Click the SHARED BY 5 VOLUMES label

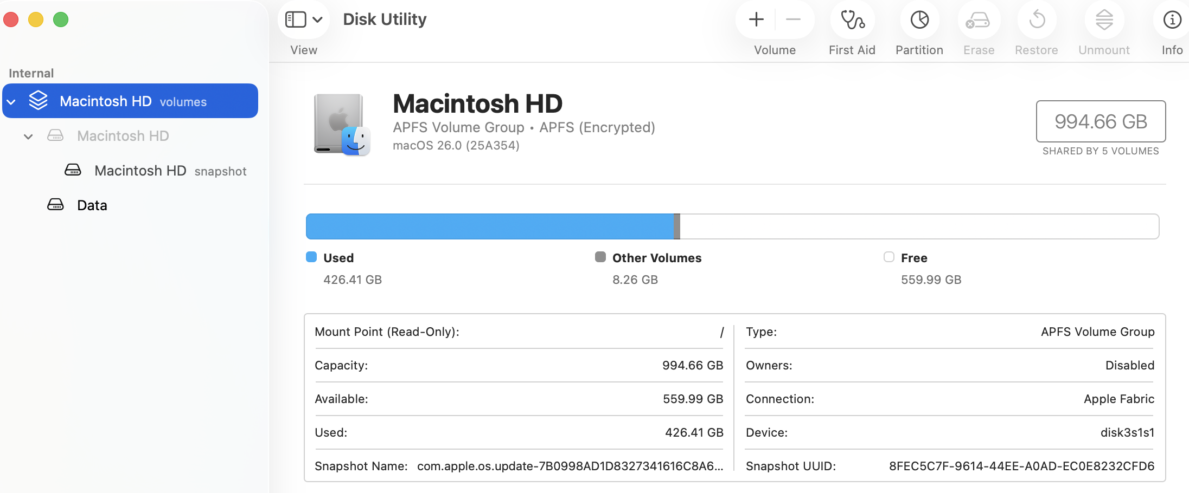click(1101, 151)
